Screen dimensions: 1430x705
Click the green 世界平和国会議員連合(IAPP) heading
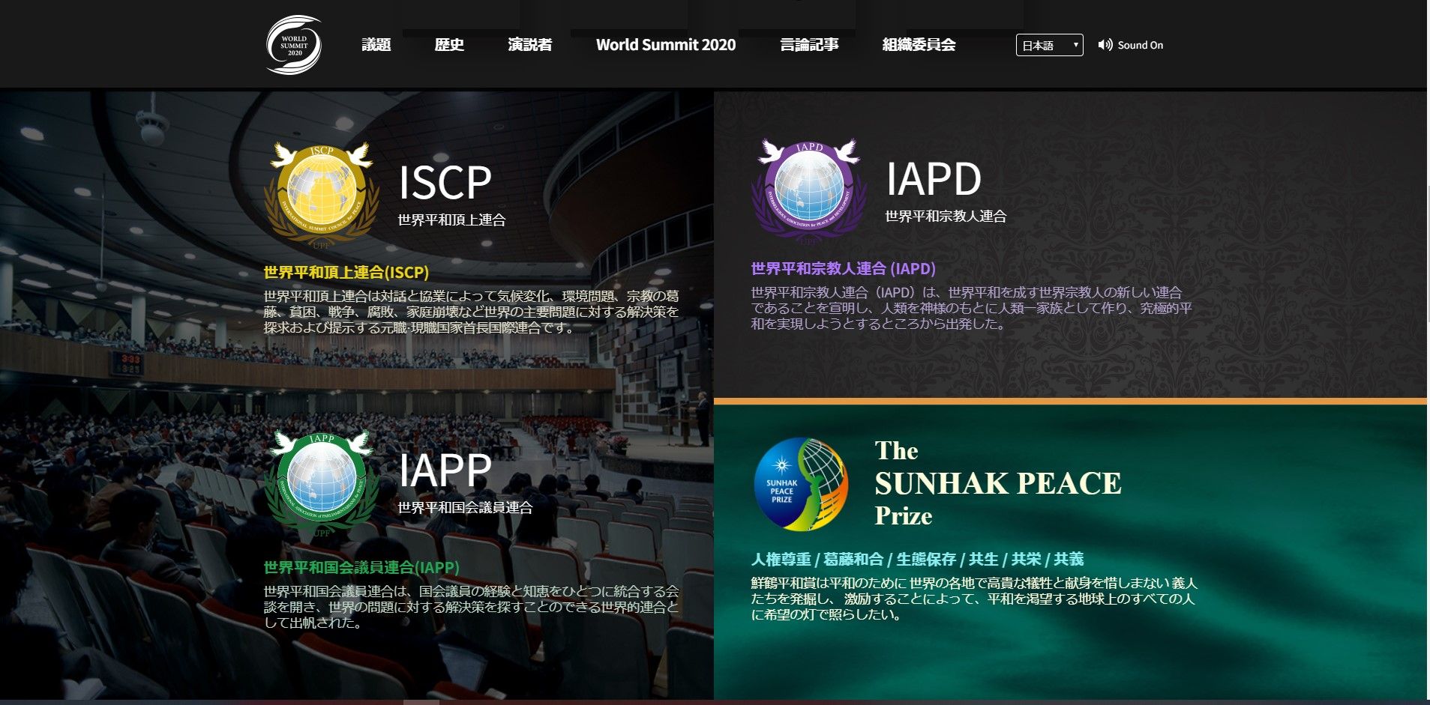(x=361, y=567)
